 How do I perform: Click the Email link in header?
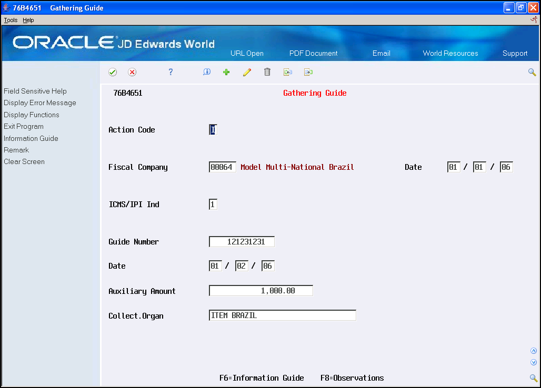click(381, 54)
